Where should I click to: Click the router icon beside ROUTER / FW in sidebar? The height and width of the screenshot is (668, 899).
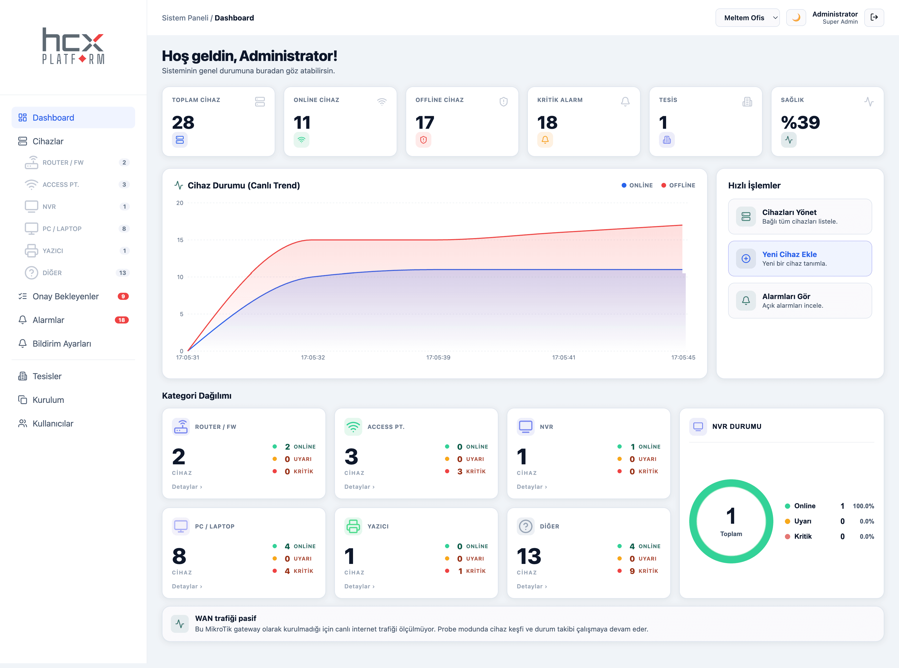pyautogui.click(x=32, y=163)
